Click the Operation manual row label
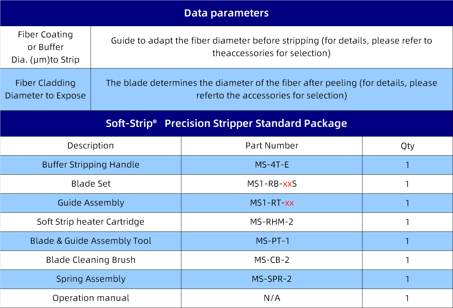 click(x=91, y=298)
